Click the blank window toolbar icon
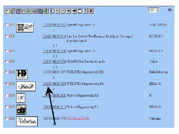 80,11
